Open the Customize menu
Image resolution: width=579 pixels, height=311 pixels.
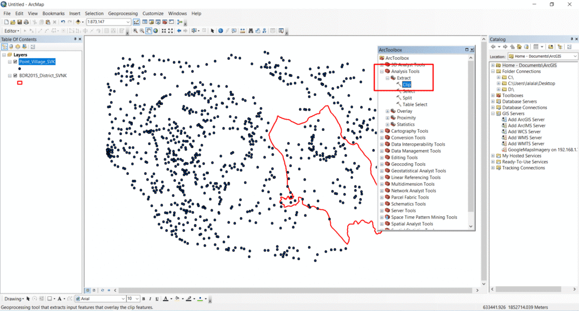(153, 14)
